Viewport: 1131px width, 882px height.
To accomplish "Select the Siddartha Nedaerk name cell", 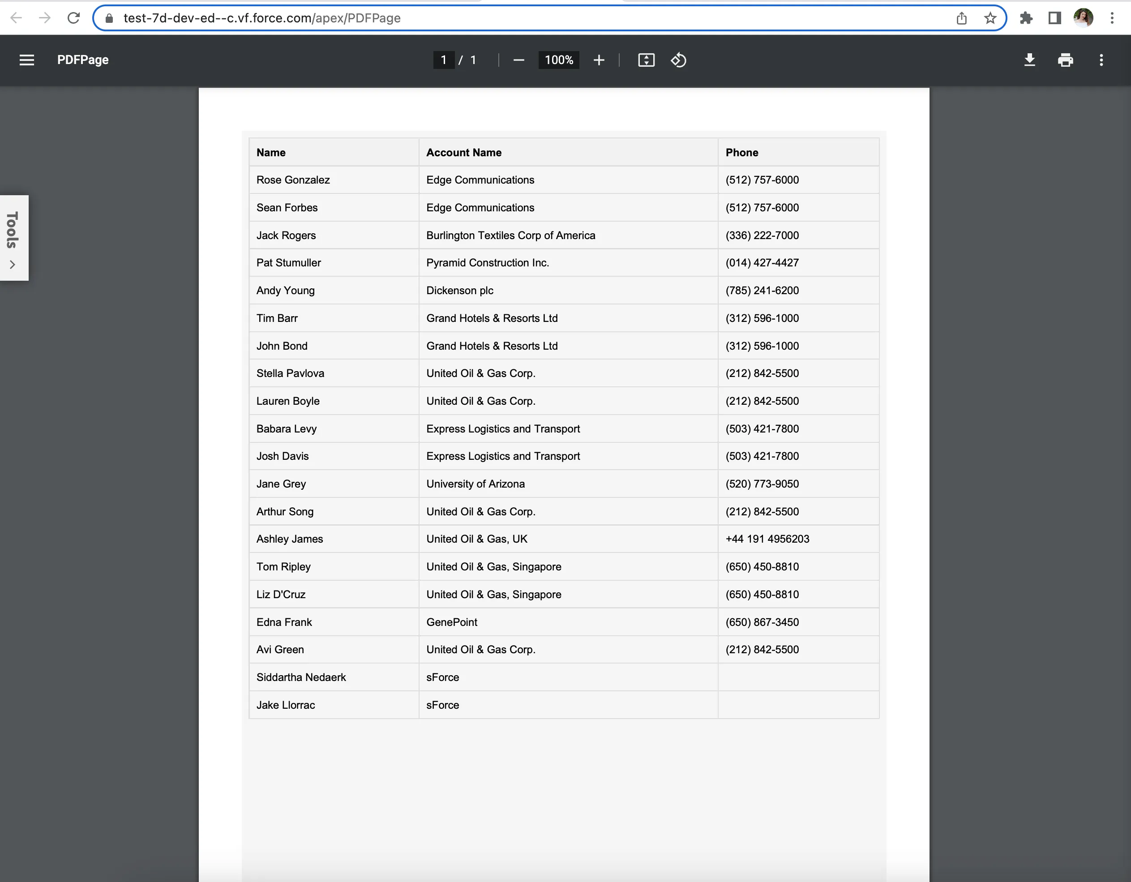I will (x=334, y=677).
